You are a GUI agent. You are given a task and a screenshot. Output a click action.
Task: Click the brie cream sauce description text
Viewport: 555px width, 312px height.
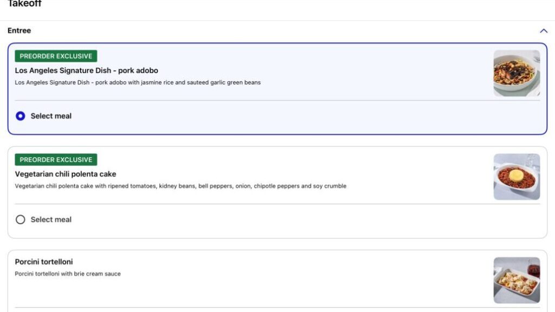[x=68, y=274]
